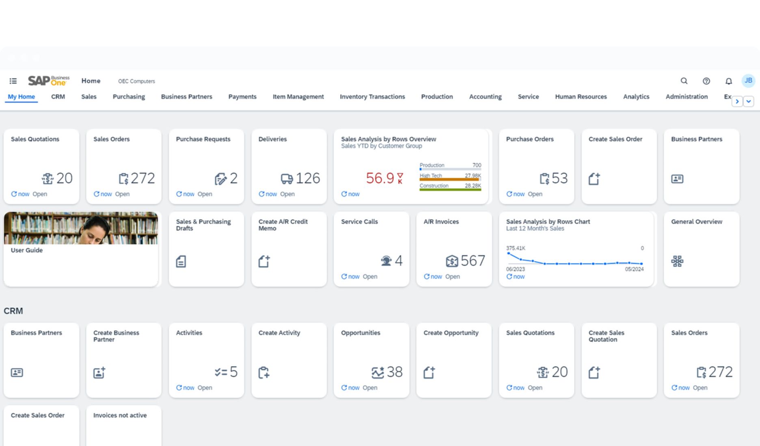The image size is (760, 446).
Task: Click the SAP Business One logo
Action: pos(49,81)
